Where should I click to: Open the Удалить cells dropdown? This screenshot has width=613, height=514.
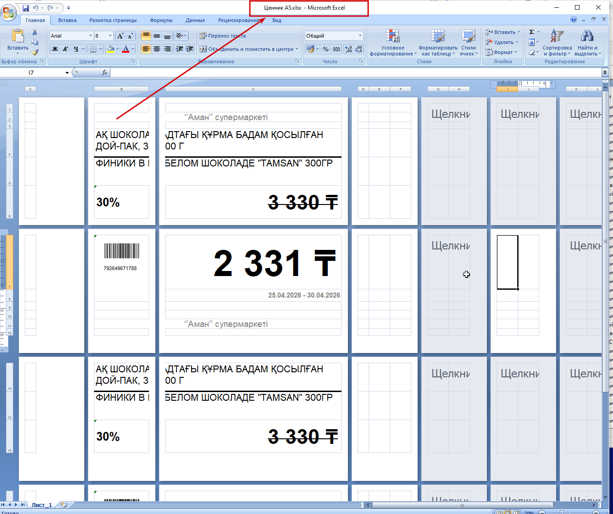[x=502, y=42]
